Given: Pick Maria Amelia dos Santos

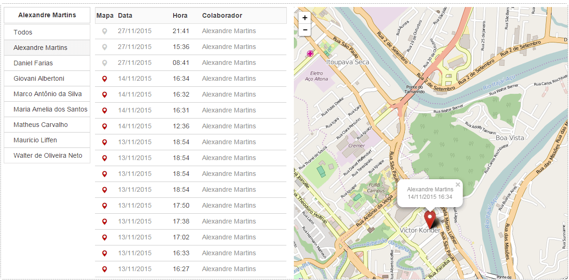Looking at the screenshot, I should (50, 109).
